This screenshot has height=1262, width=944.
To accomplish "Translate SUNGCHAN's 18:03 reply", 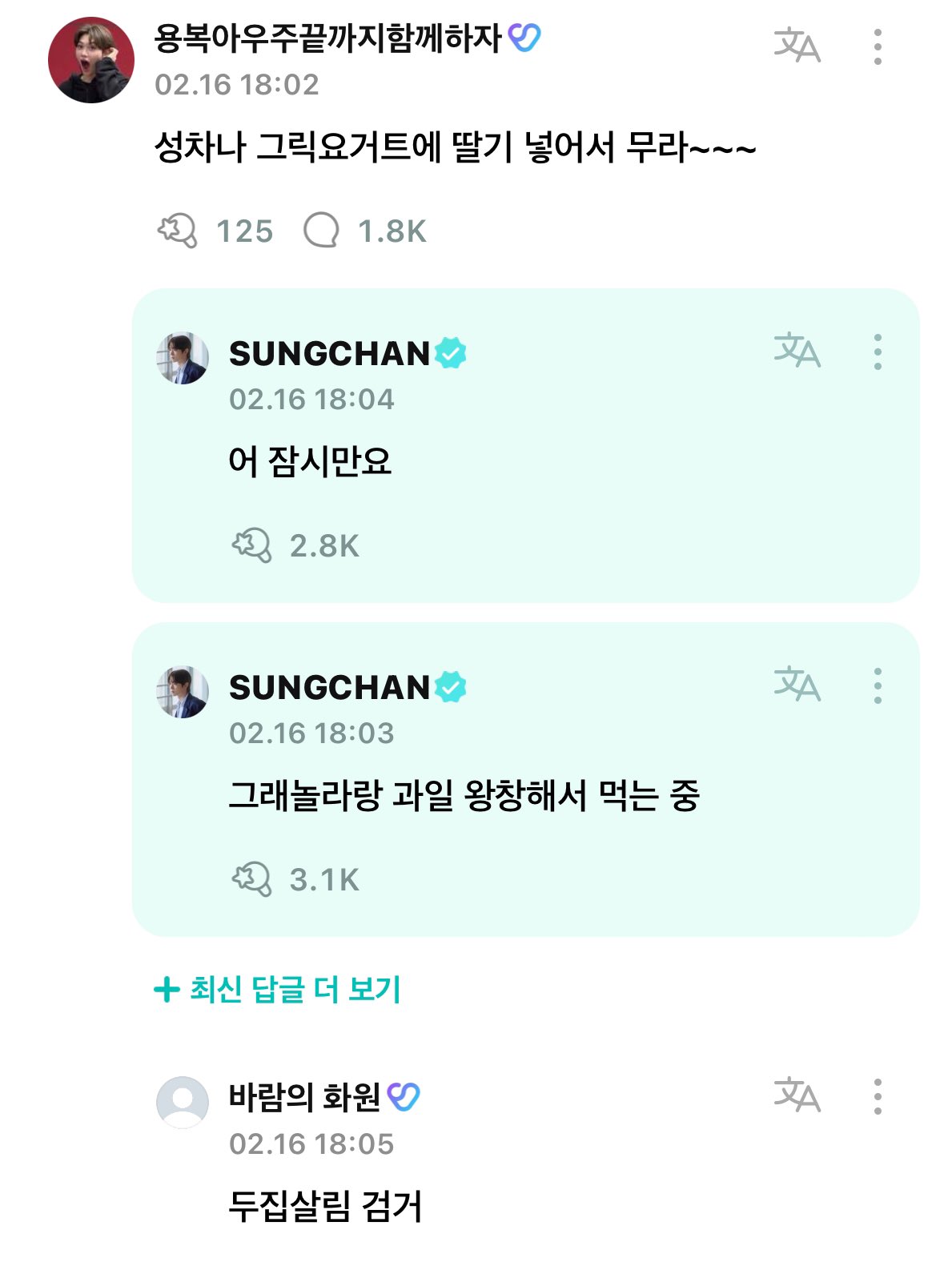I will click(797, 685).
